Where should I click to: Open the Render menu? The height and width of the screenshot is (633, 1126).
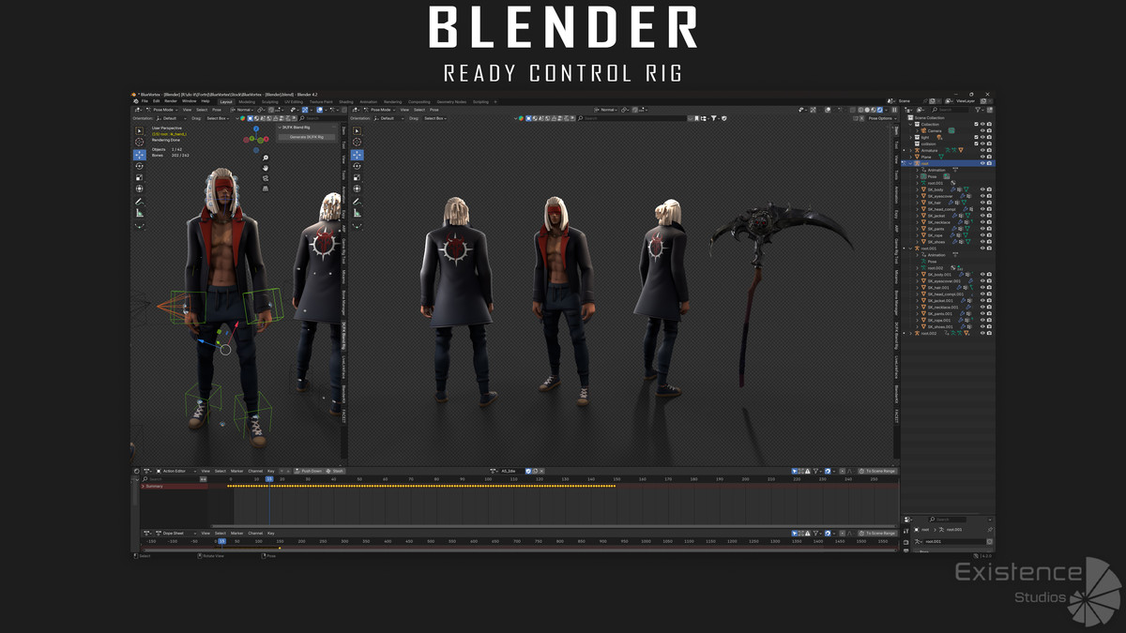[x=171, y=101]
